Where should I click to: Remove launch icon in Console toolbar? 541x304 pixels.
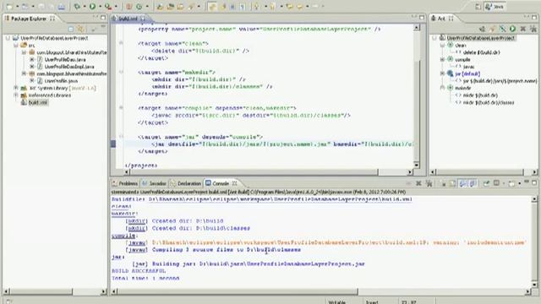coord(418,183)
